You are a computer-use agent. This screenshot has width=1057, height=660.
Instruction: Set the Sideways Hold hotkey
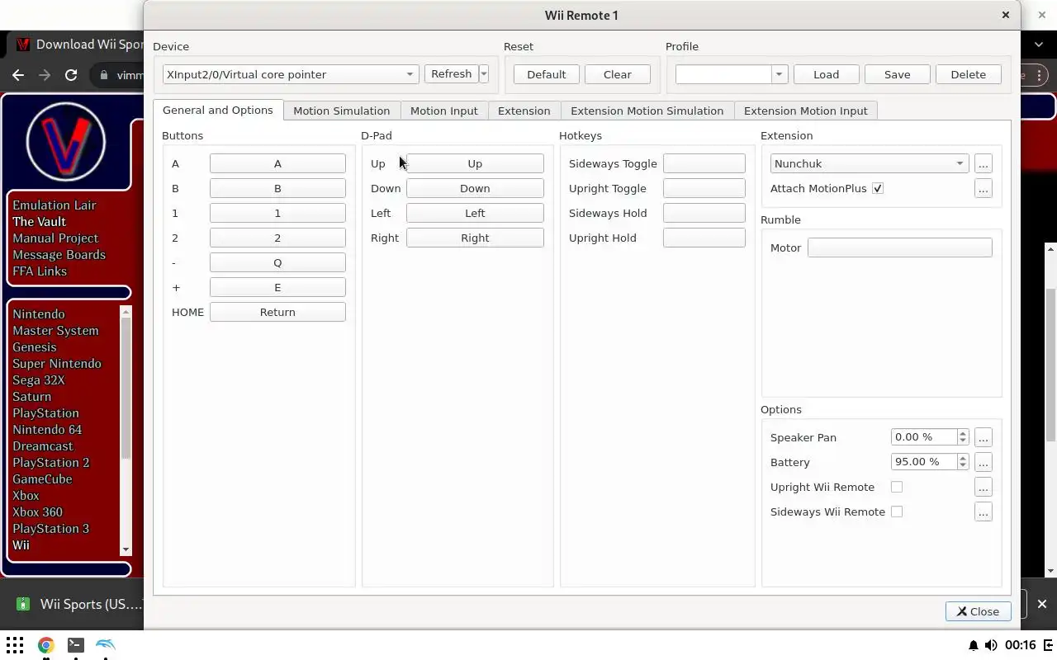[x=704, y=213]
